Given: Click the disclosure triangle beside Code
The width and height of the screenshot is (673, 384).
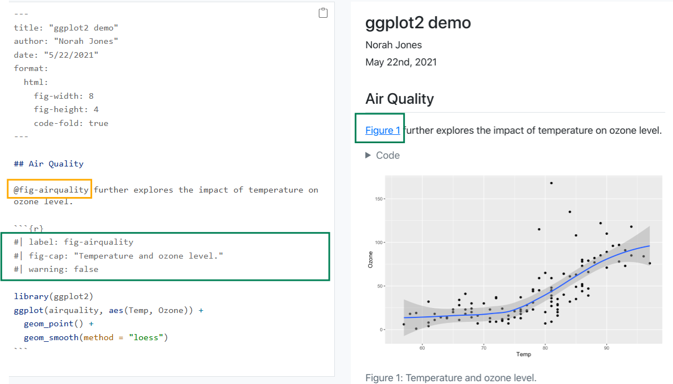Looking at the screenshot, I should (368, 155).
